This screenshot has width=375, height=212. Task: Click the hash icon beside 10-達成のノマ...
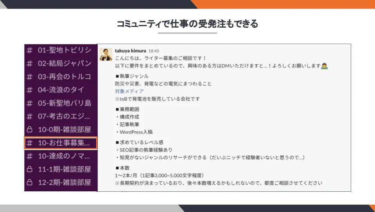pyautogui.click(x=29, y=156)
